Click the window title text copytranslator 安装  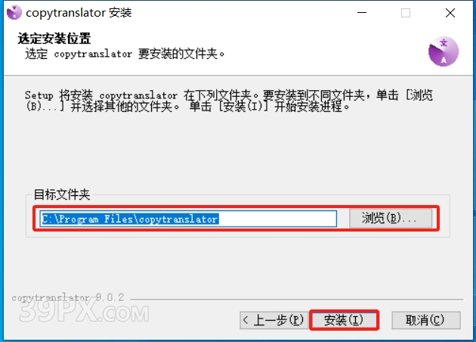coord(79,13)
